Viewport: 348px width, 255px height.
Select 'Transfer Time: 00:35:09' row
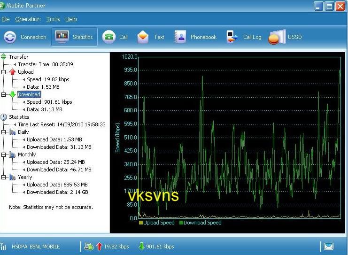46,64
